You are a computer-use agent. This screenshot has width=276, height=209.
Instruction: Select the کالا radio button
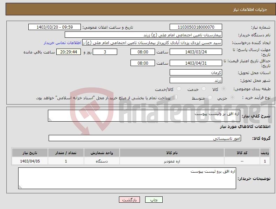[224, 89]
